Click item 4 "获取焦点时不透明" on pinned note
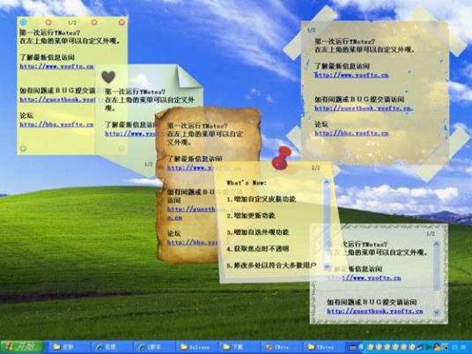472x354 pixels. click(x=257, y=248)
